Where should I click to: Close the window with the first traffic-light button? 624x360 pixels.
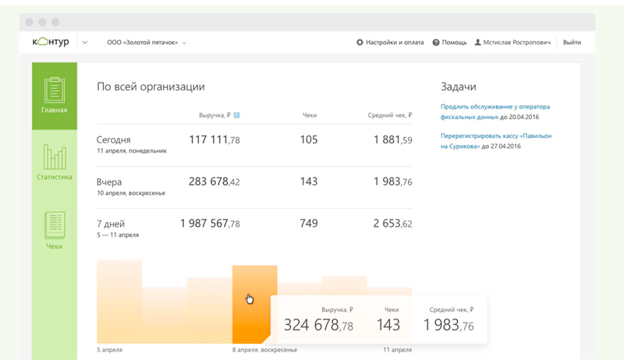(x=29, y=23)
